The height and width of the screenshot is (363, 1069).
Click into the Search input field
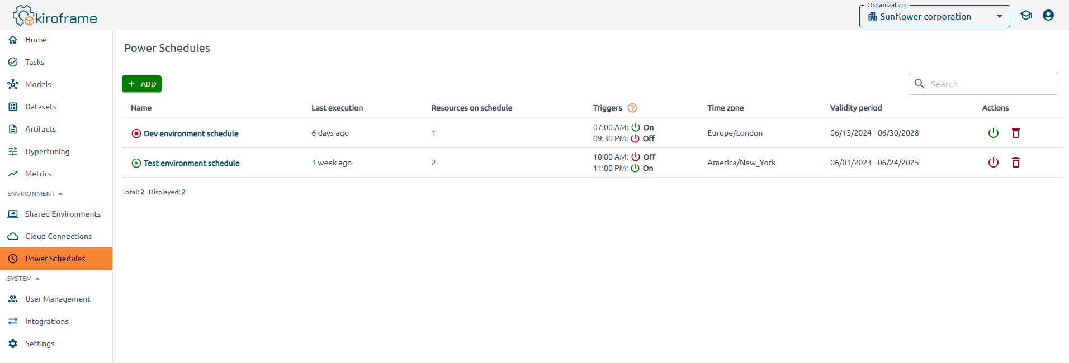(x=991, y=84)
